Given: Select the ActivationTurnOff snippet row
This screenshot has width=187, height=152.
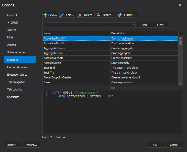Looking at the screenshot, I should coord(111,38).
